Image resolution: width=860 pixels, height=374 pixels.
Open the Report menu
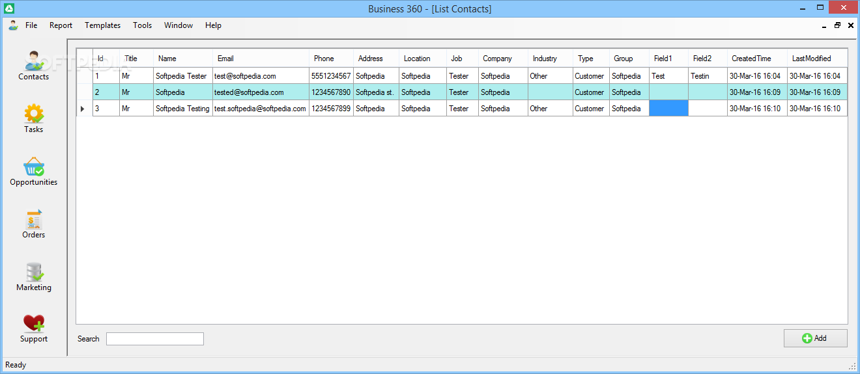point(61,25)
